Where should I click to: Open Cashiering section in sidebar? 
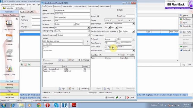click(9, 85)
